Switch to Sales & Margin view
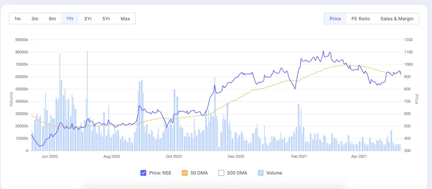 coord(397,19)
